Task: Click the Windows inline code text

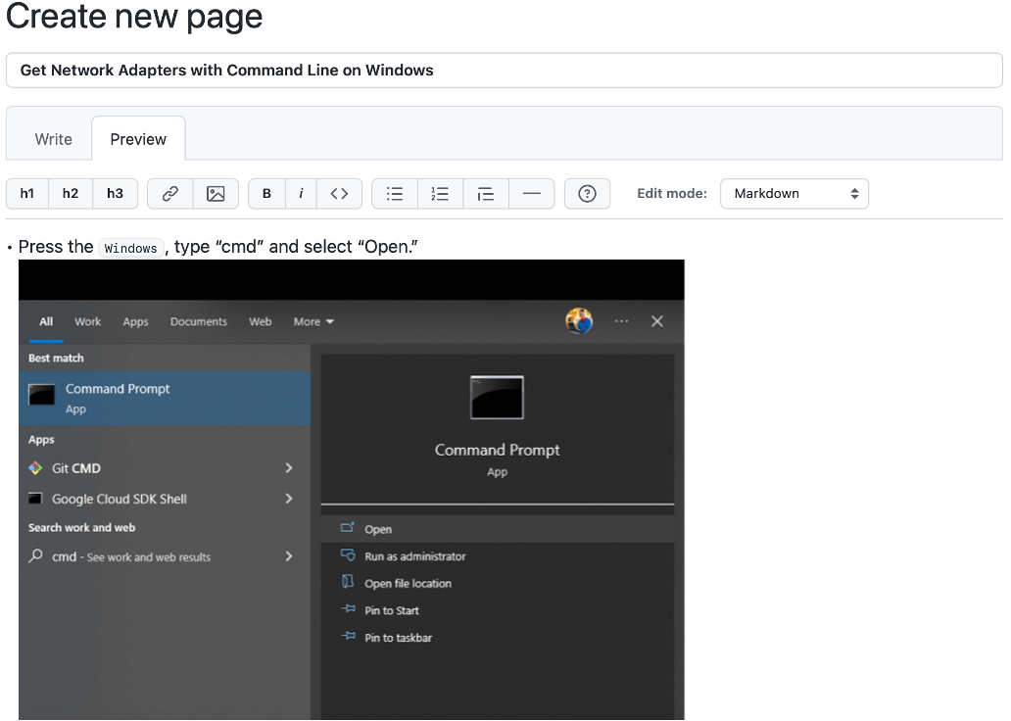Action: pos(131,248)
